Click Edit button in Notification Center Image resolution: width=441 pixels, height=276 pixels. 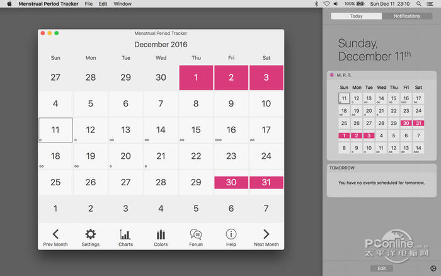(x=381, y=268)
